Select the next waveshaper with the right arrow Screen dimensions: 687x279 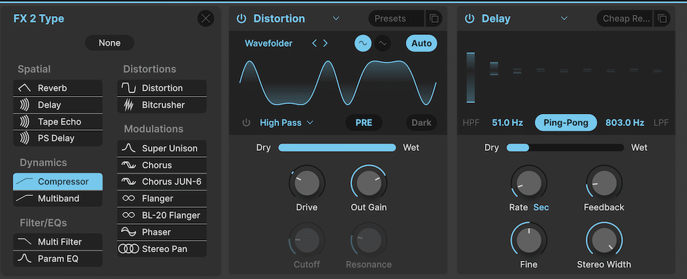pos(325,43)
